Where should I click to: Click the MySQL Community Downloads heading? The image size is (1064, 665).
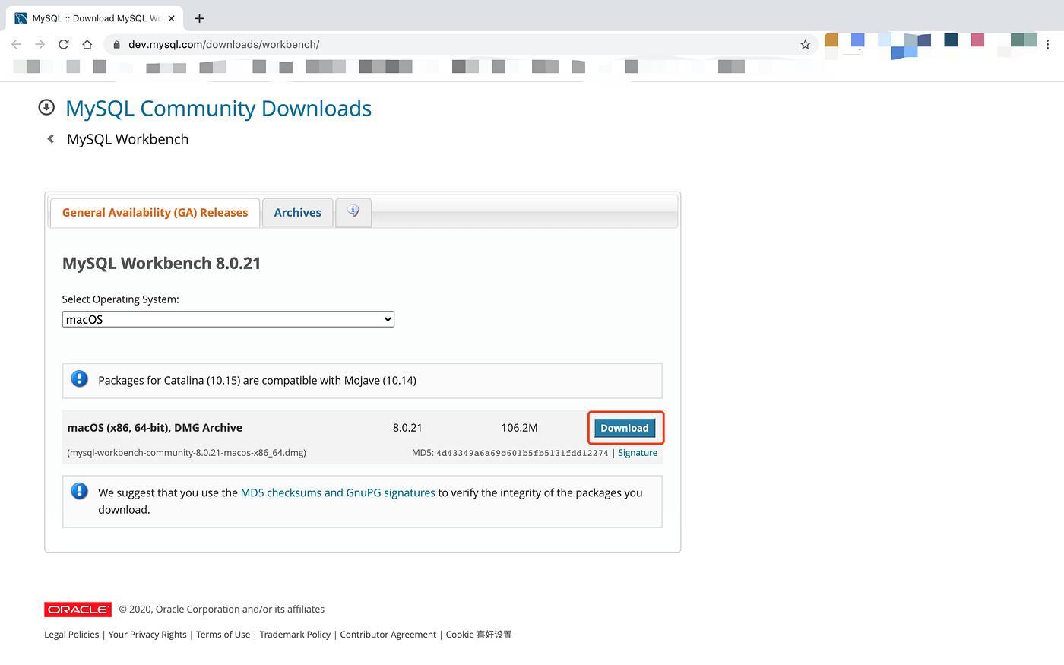coord(219,109)
